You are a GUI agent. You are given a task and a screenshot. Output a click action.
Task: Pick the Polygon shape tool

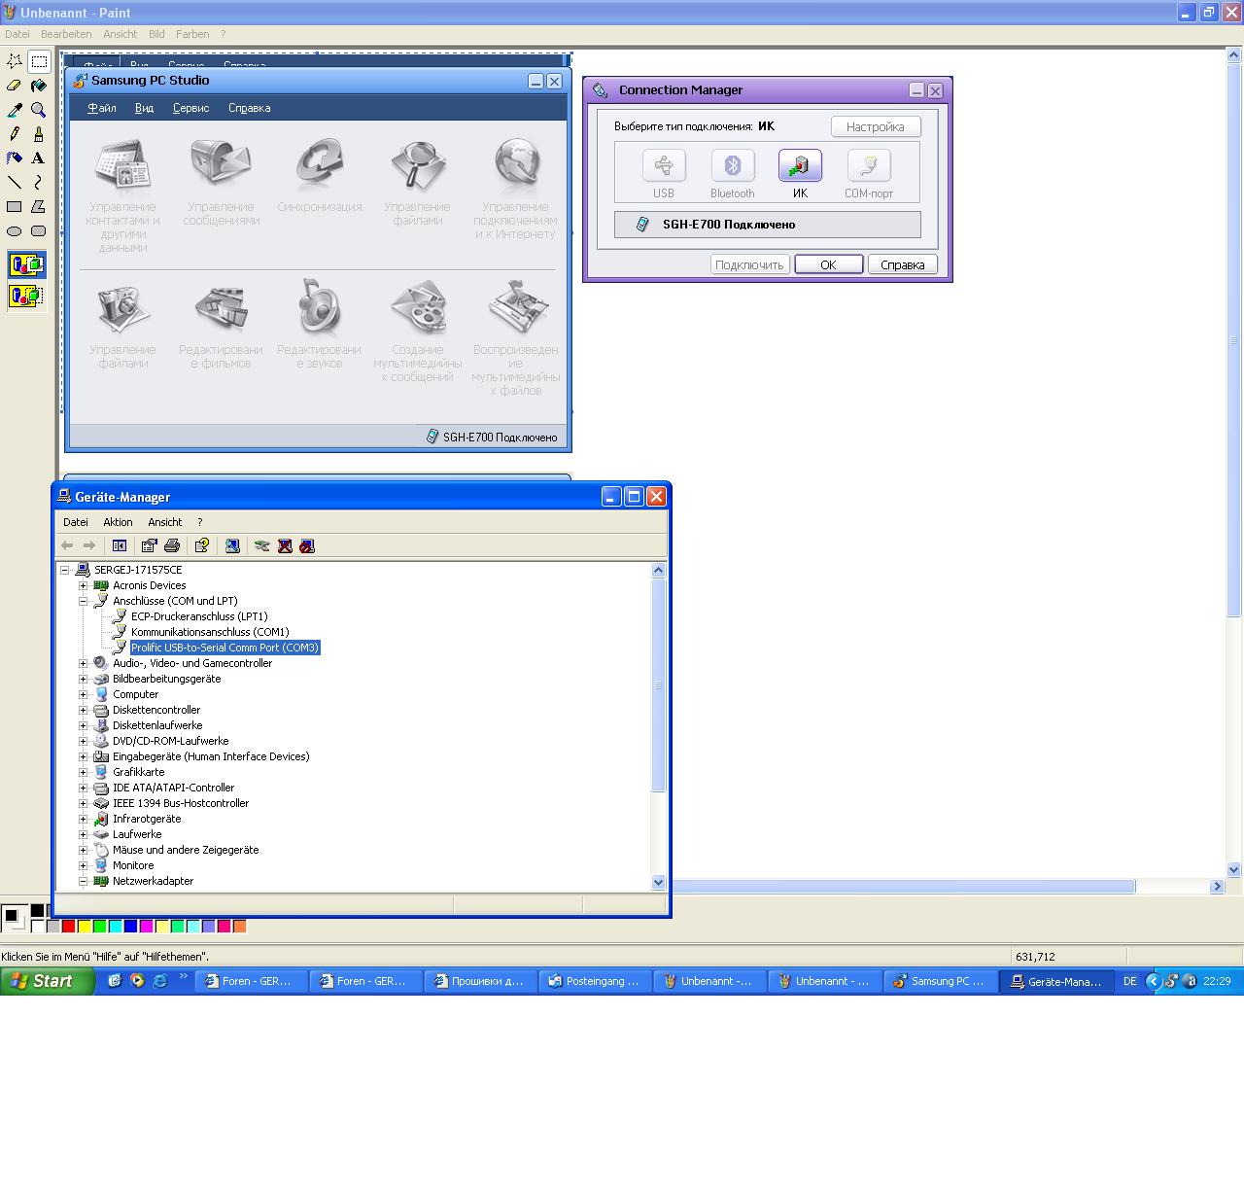[39, 206]
